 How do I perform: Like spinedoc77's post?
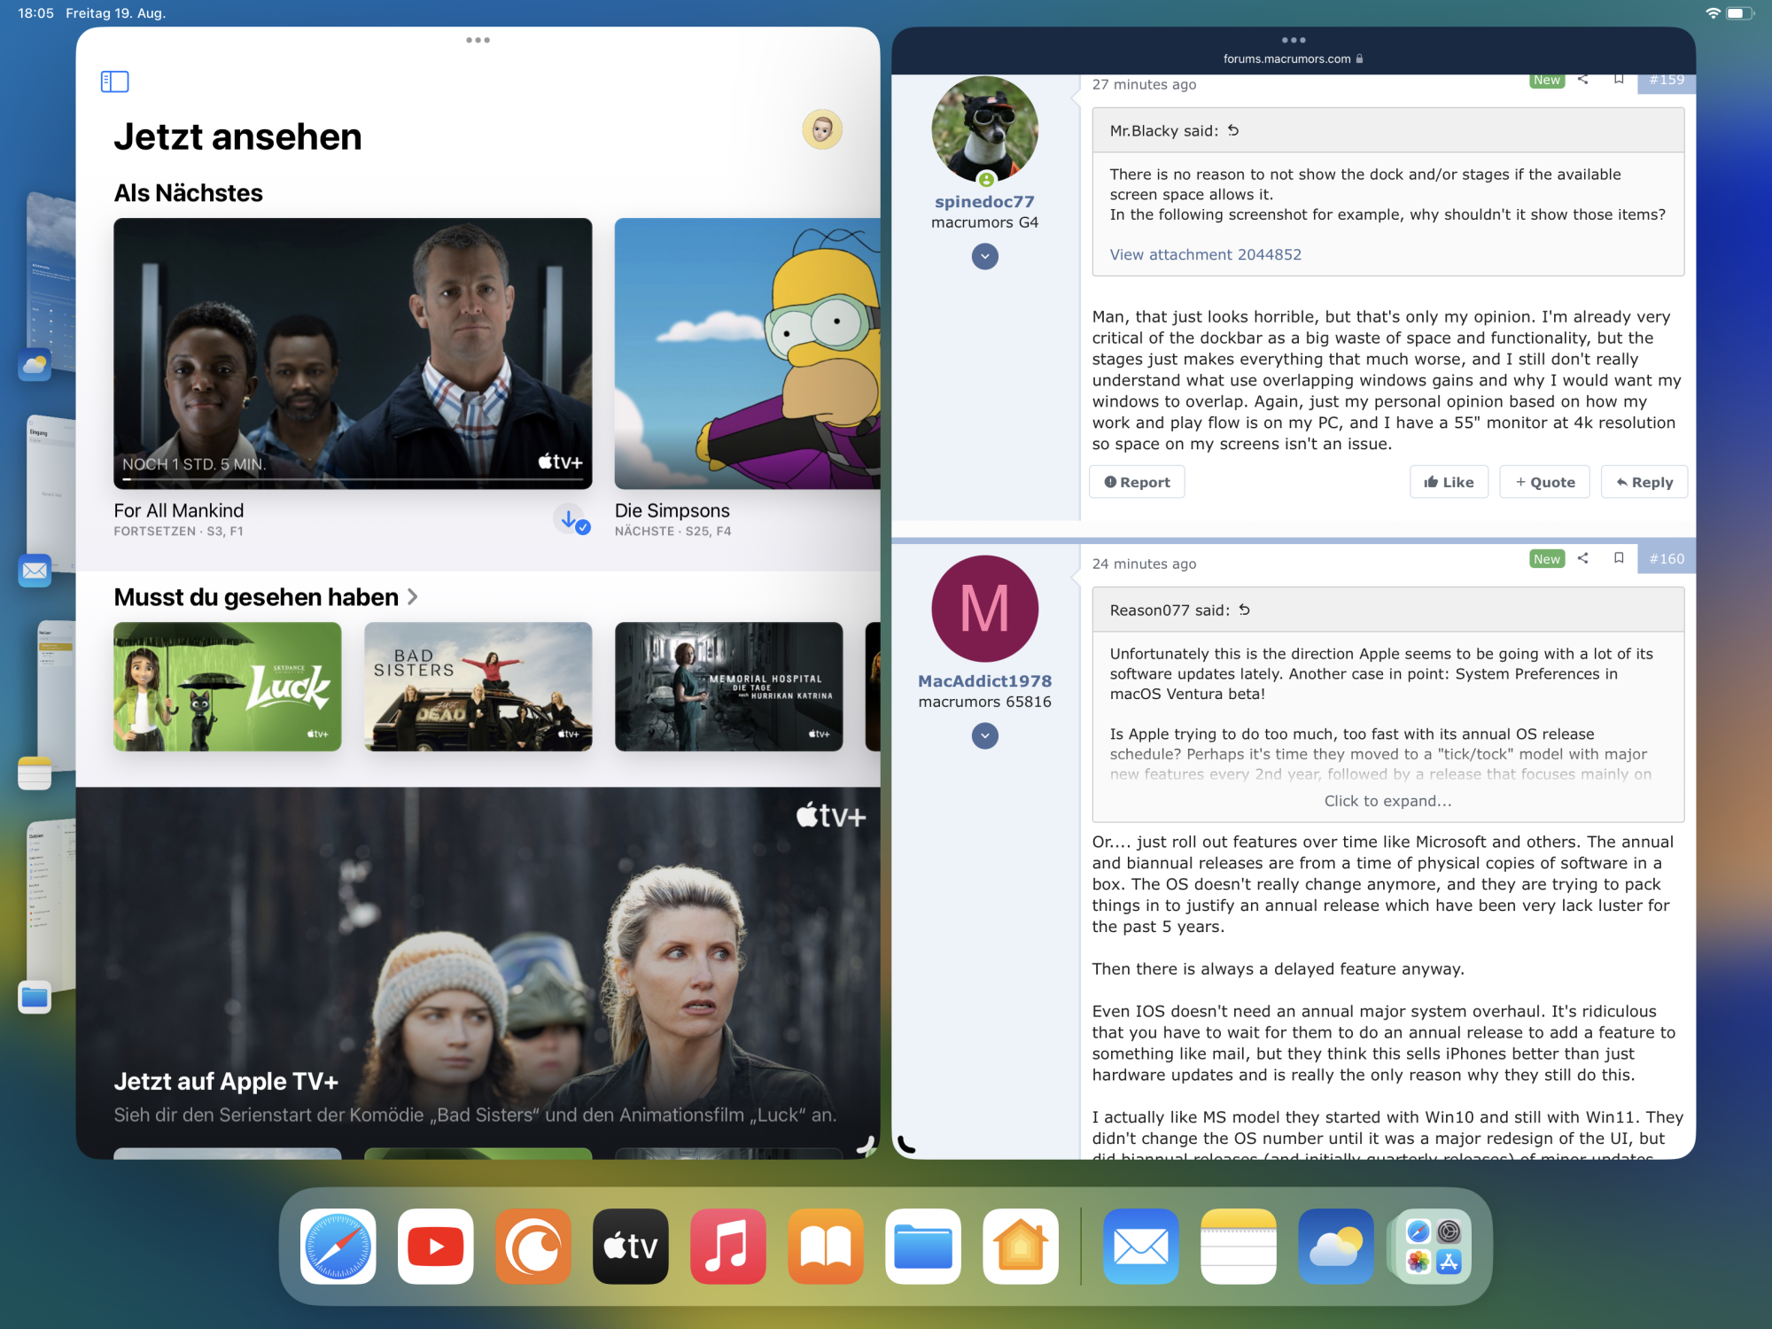1449,482
